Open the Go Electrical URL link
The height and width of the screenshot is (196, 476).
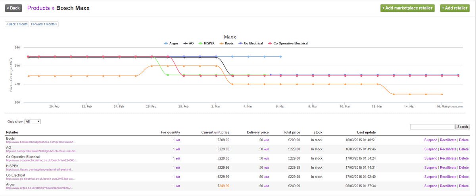tap(40, 178)
